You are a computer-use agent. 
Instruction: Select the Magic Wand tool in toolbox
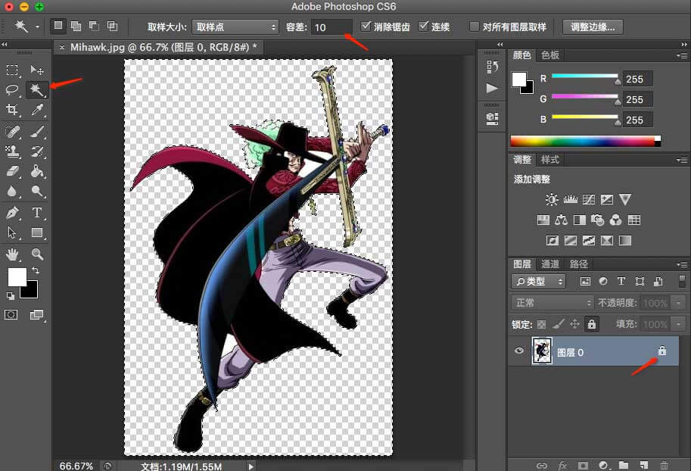pos(37,90)
